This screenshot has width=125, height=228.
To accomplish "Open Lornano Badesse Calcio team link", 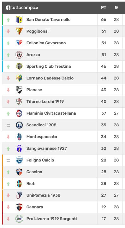I will (50, 78).
